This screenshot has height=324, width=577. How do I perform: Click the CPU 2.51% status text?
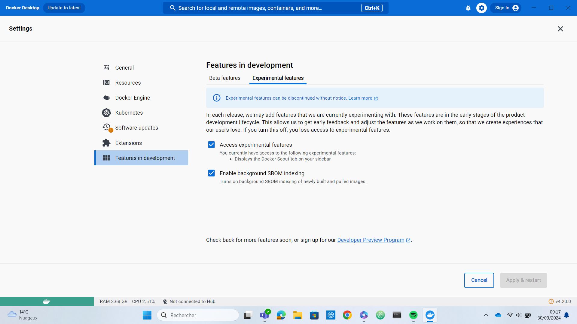click(143, 301)
